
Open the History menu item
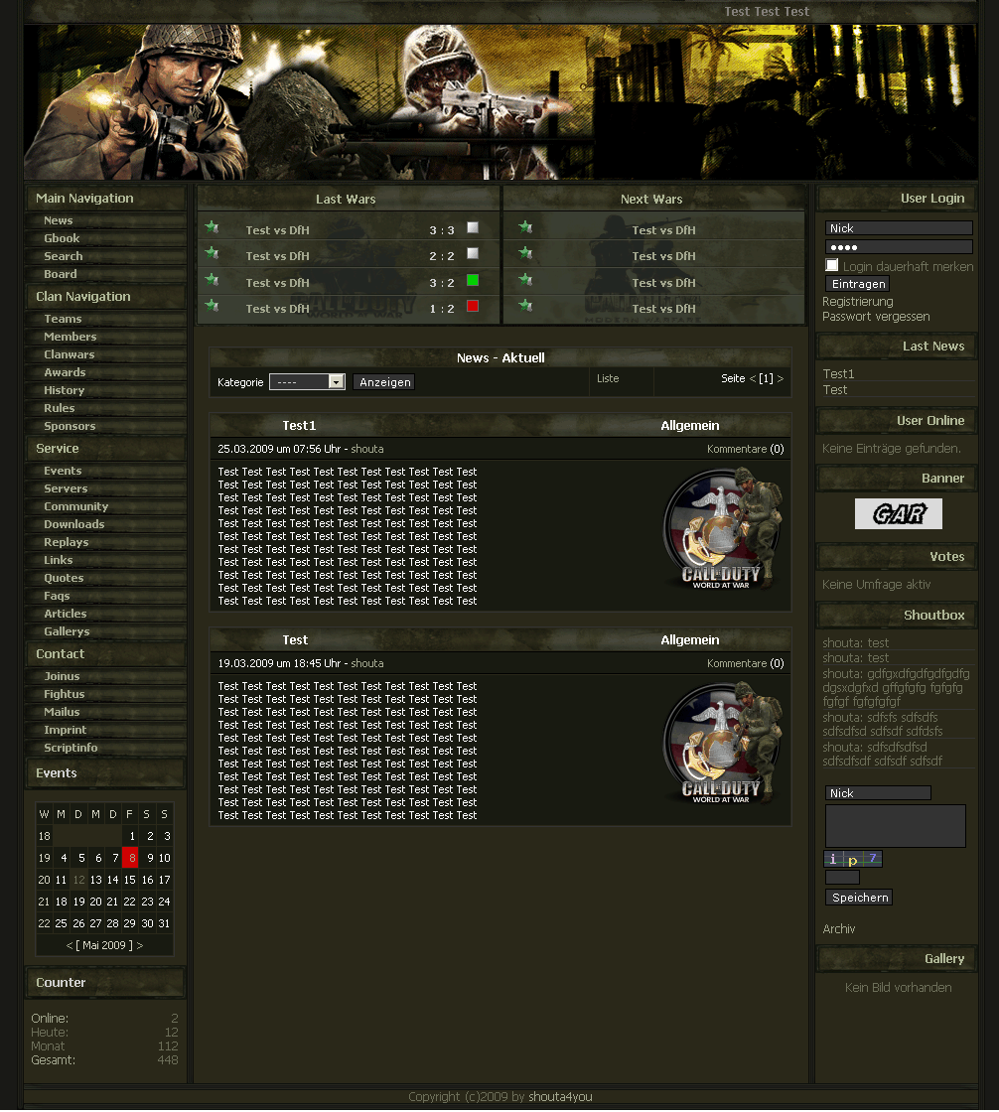point(64,390)
